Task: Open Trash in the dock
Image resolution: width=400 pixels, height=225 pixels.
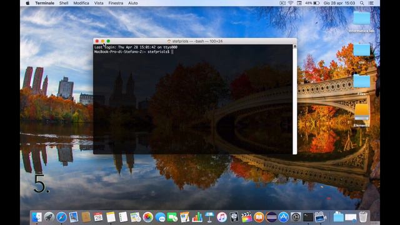Action: 363,217
